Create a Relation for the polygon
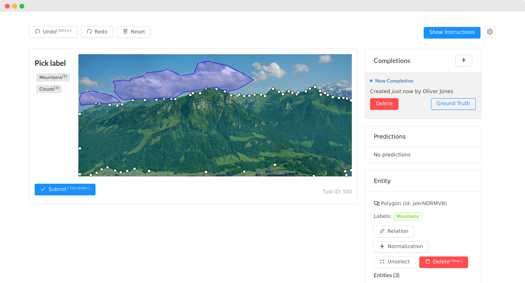Viewport: 525px width, 283px height. click(393, 231)
